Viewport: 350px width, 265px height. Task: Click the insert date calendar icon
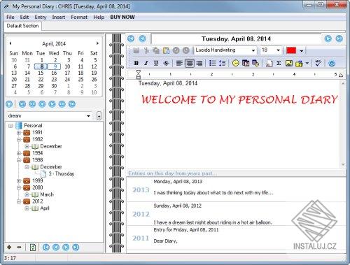tap(246, 63)
